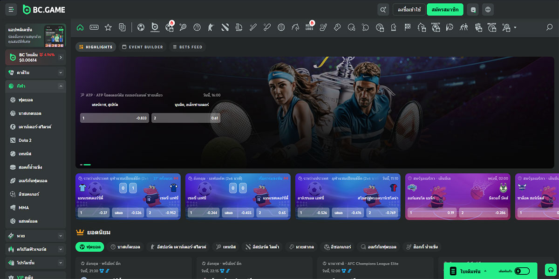559x279 pixels.
Task: Click the ลงชื่อเข้าใช้ login button
Action: pos(409,9)
